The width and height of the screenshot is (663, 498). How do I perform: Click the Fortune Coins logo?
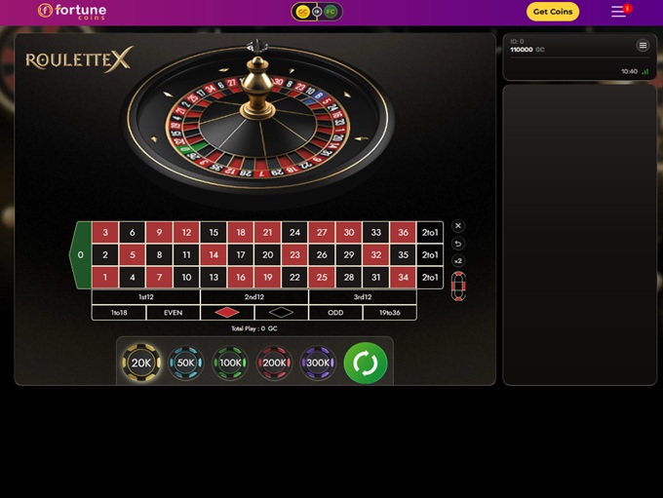[x=72, y=12]
